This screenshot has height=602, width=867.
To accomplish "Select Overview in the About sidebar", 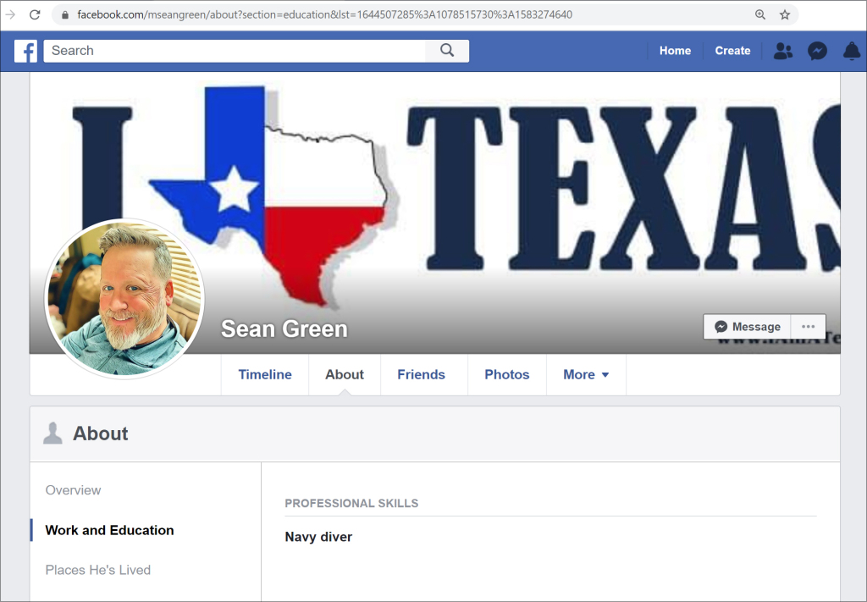I will tap(73, 490).
